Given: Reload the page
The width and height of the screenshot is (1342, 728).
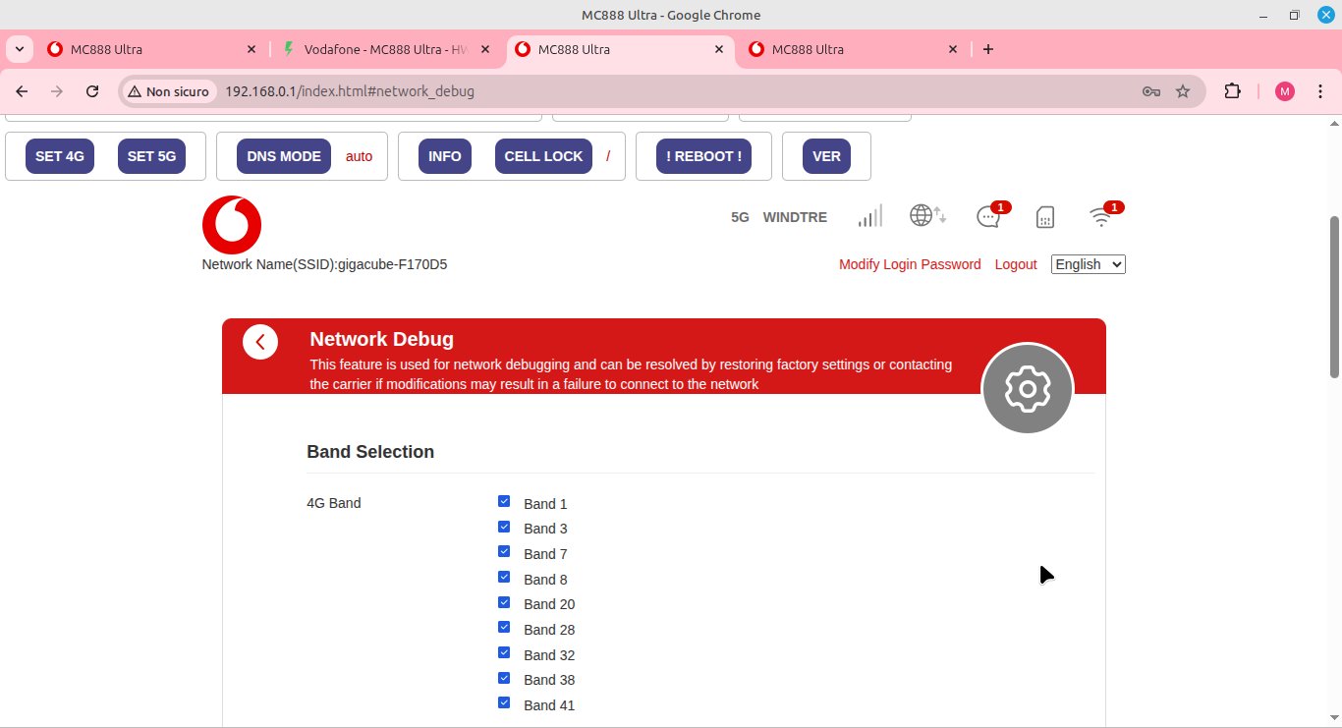Looking at the screenshot, I should pos(92,91).
